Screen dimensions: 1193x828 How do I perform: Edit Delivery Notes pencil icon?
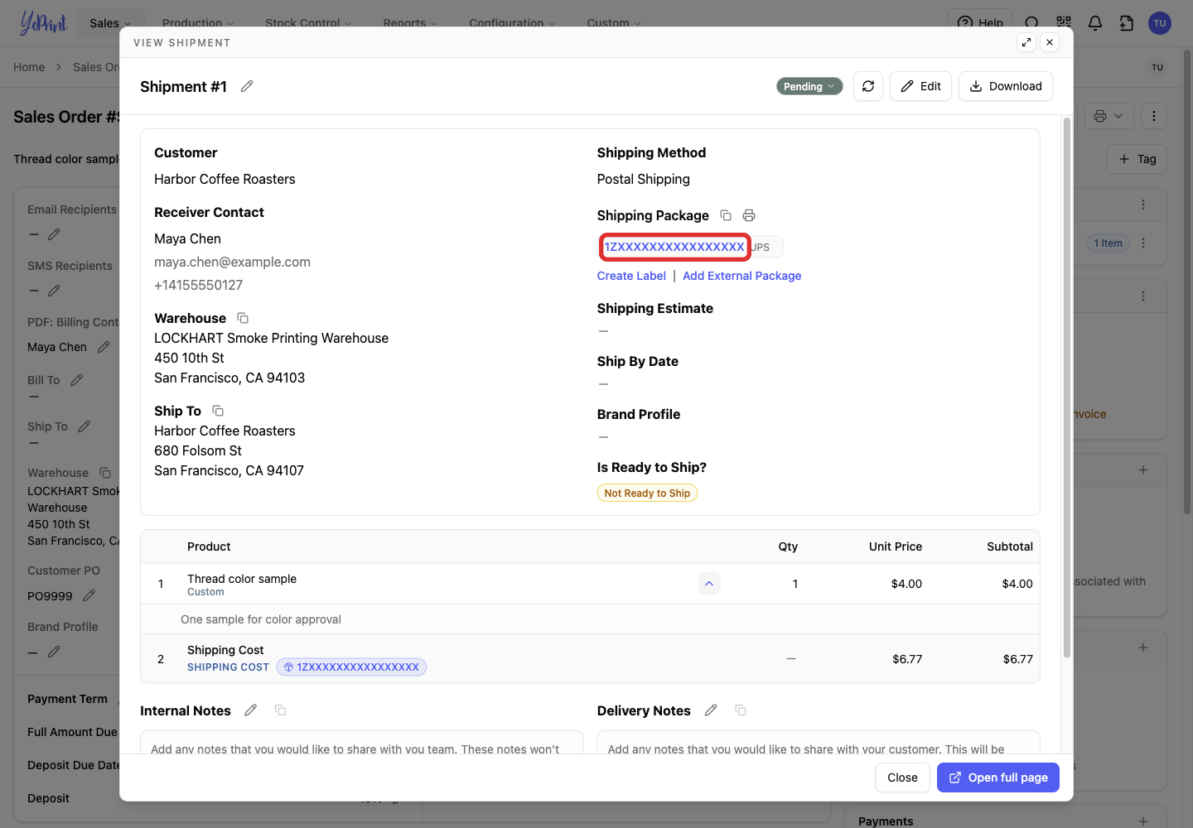[711, 710]
